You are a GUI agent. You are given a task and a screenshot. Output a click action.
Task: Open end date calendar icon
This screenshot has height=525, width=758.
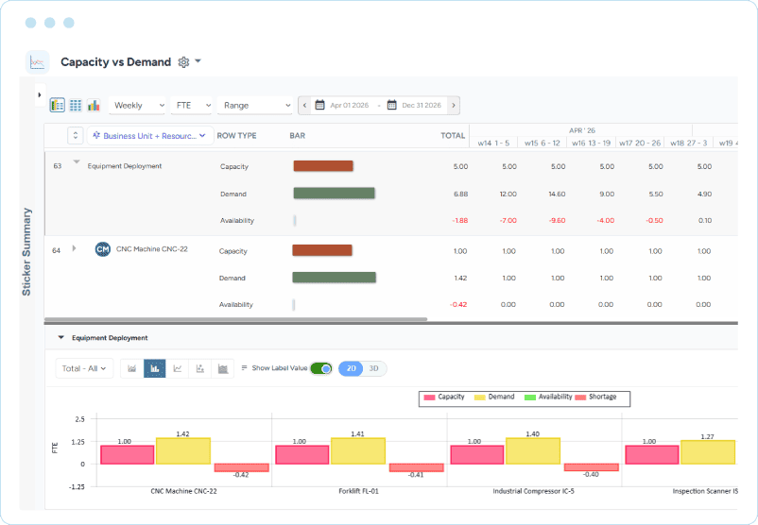391,105
